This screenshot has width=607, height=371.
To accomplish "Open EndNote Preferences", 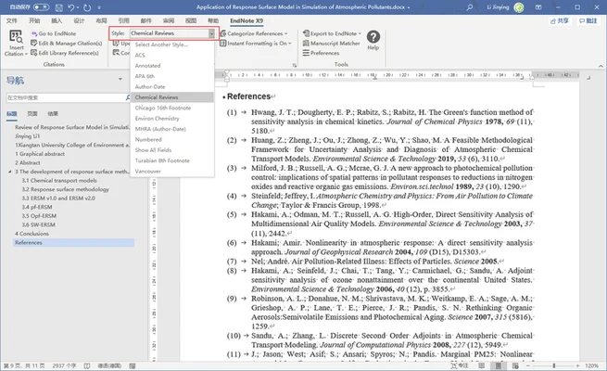I will [x=321, y=53].
